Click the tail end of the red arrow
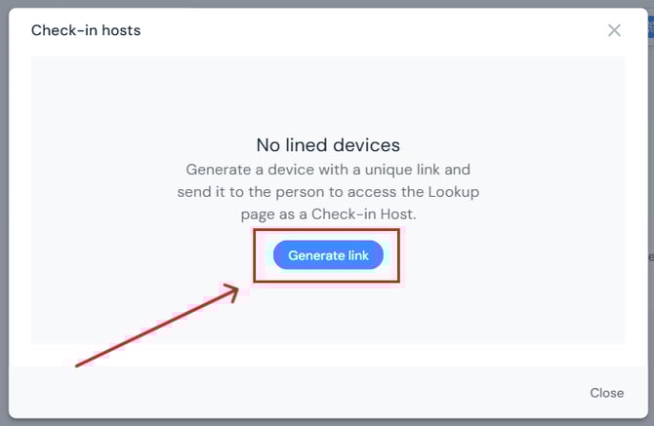 coord(78,366)
